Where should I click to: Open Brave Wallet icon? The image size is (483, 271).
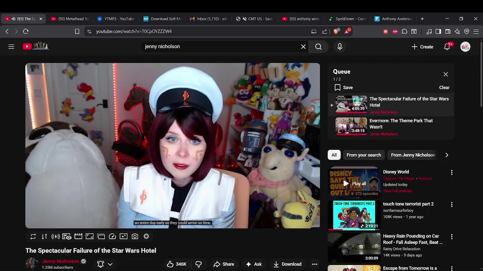(x=448, y=32)
